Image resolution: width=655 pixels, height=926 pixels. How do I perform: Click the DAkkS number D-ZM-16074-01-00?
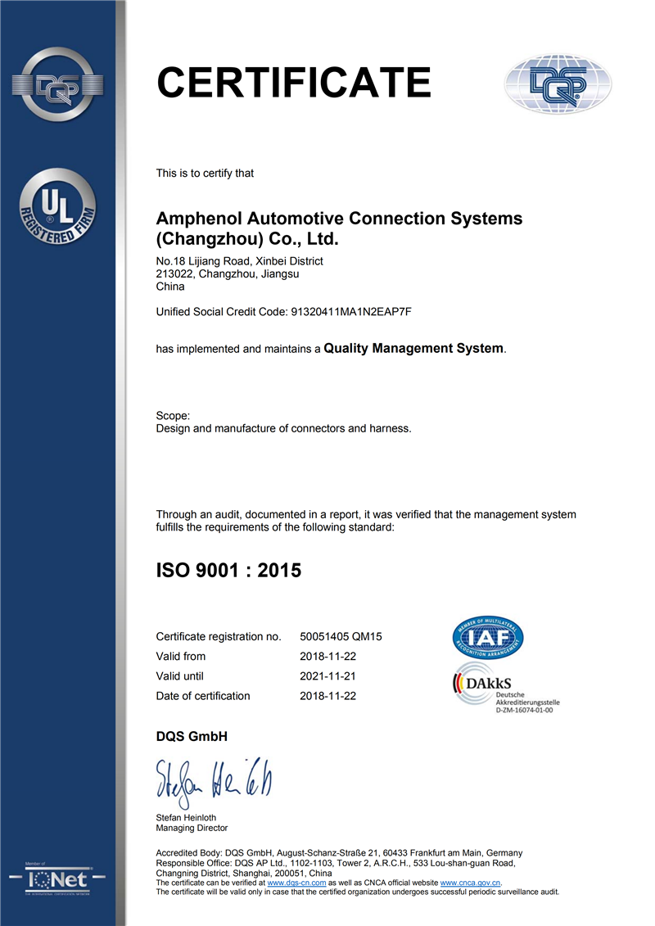coord(525,710)
